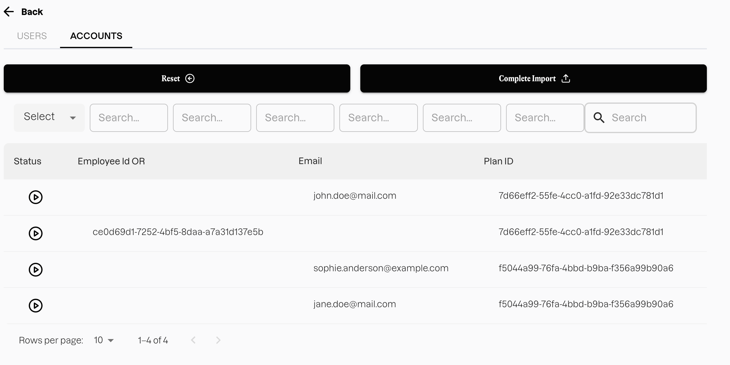Click status play icon for ce0d69d1 employee row
This screenshot has height=365, width=730.
(36, 233)
